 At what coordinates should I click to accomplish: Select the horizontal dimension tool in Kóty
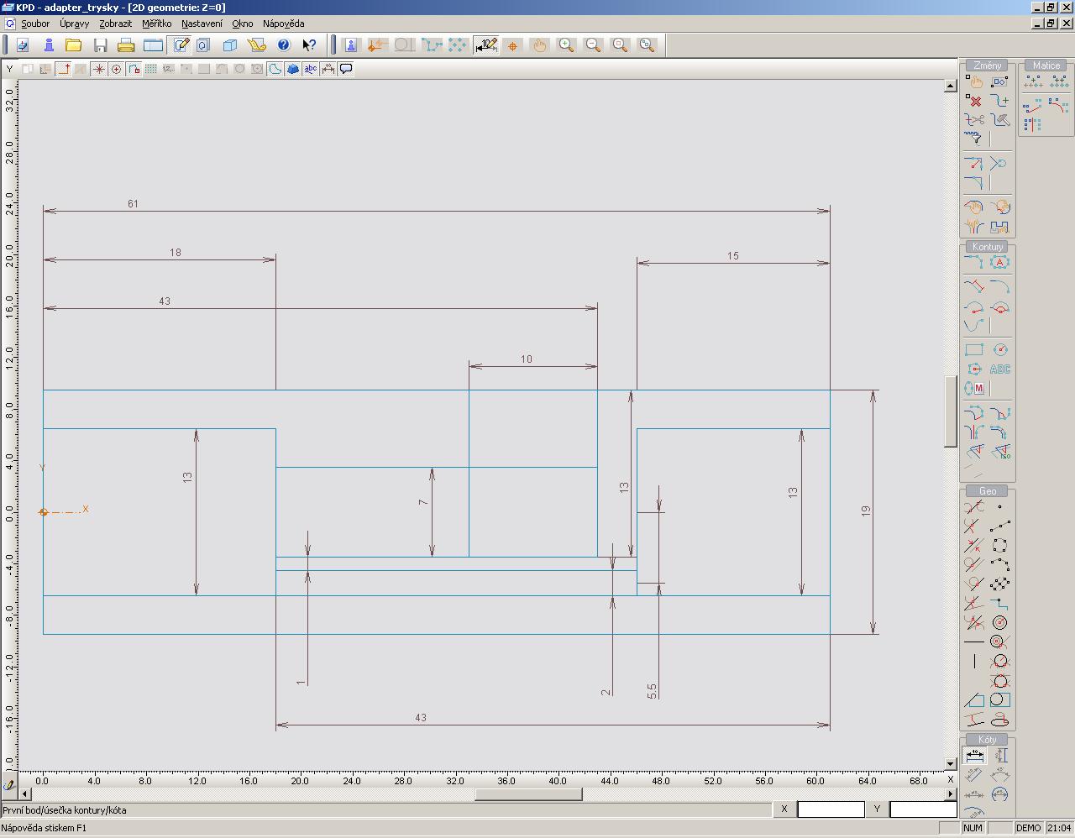(974, 756)
